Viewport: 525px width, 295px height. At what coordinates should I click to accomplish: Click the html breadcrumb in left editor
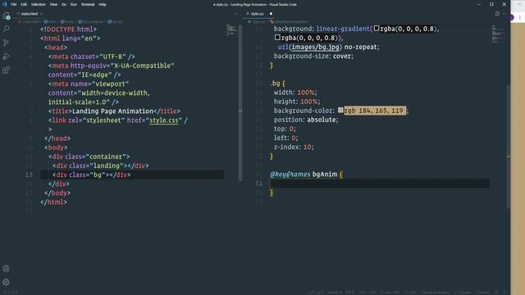51,22
